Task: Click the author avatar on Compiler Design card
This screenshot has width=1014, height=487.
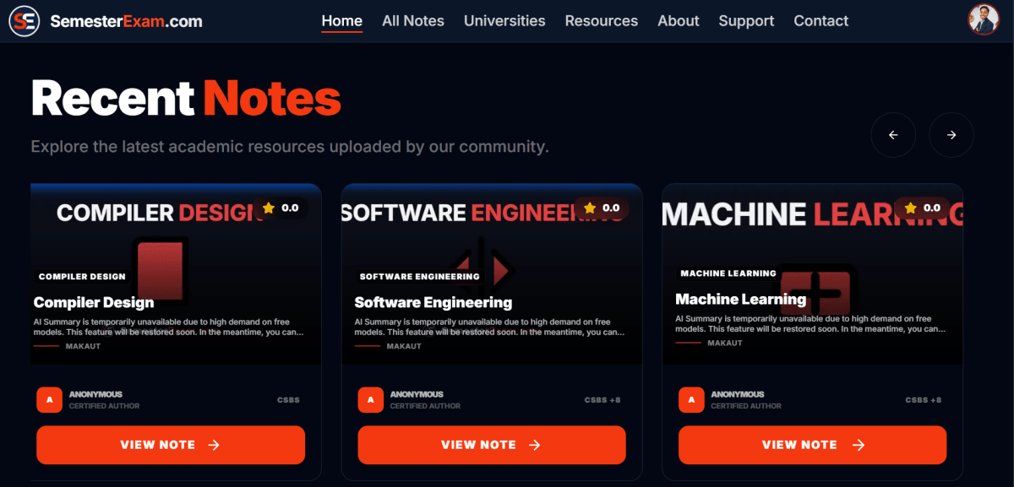Action: tap(50, 400)
